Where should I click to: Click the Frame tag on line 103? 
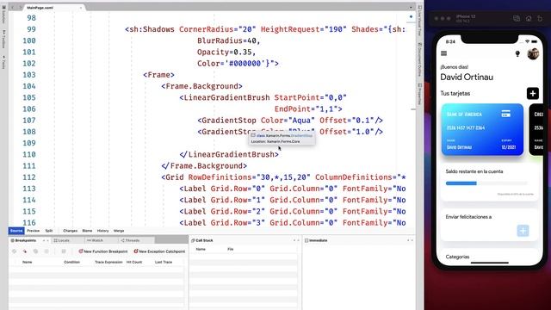coord(158,75)
